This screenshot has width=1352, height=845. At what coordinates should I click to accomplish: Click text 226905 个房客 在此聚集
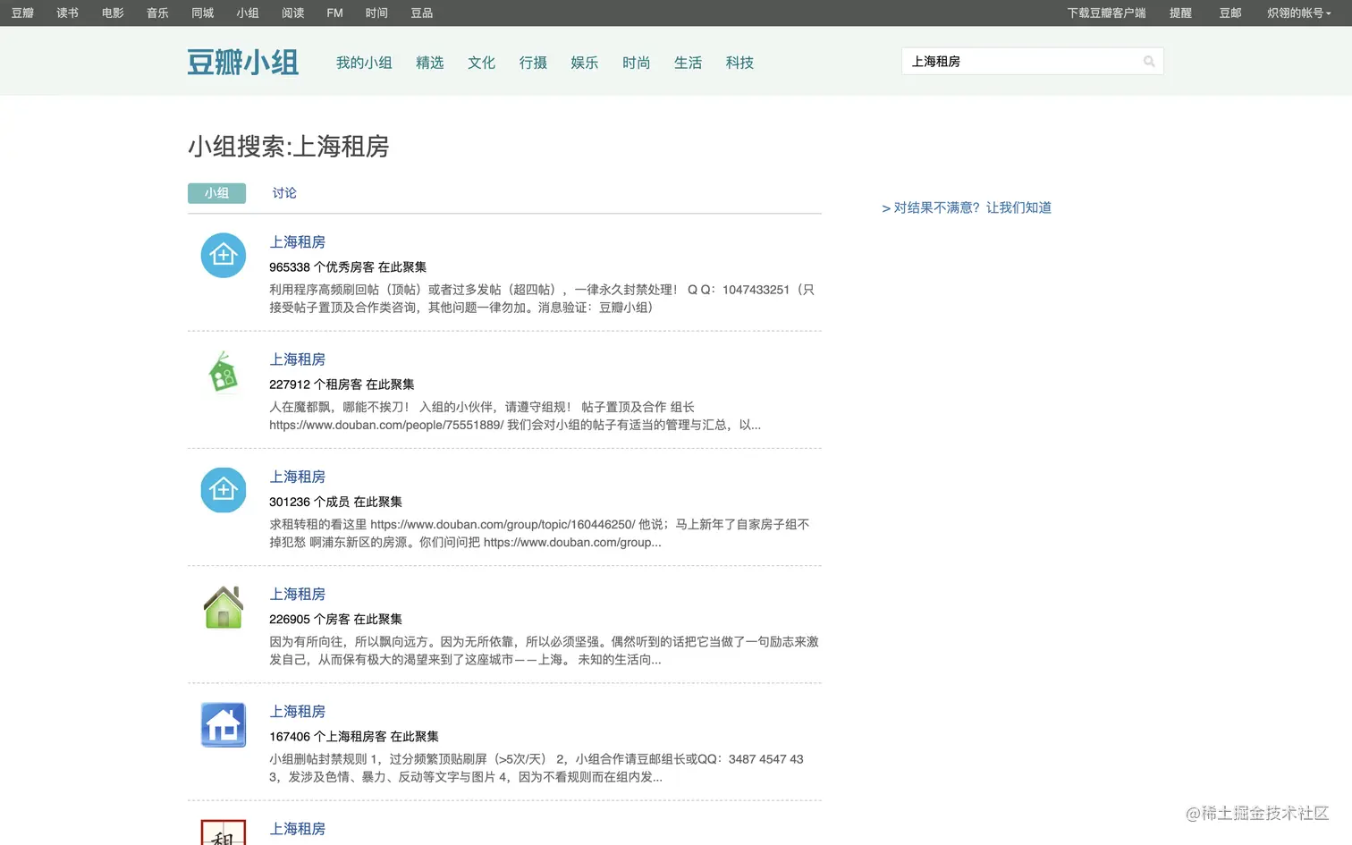tap(335, 619)
